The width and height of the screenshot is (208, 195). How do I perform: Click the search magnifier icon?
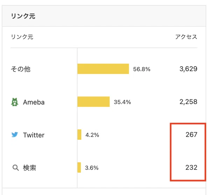(x=15, y=168)
